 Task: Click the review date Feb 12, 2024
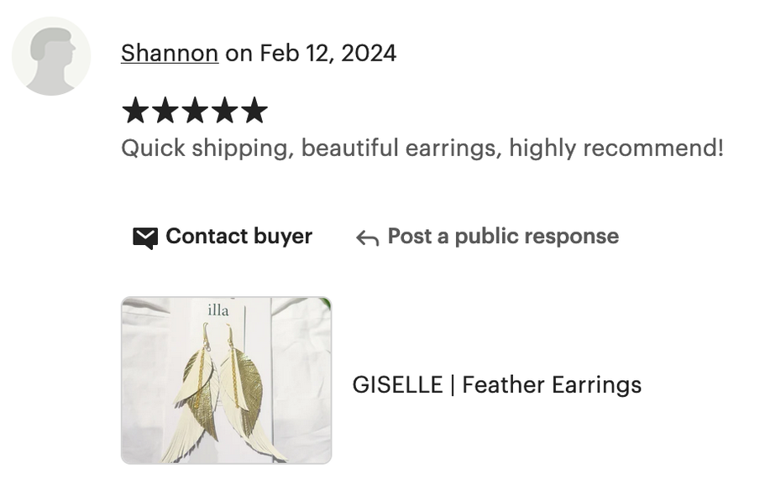point(327,53)
